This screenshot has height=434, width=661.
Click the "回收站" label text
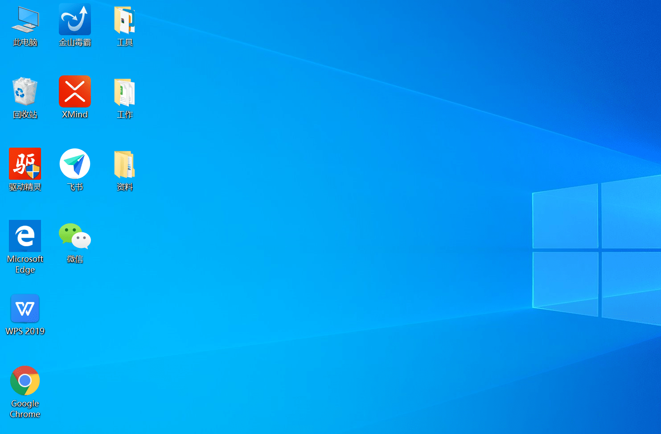[x=25, y=115]
